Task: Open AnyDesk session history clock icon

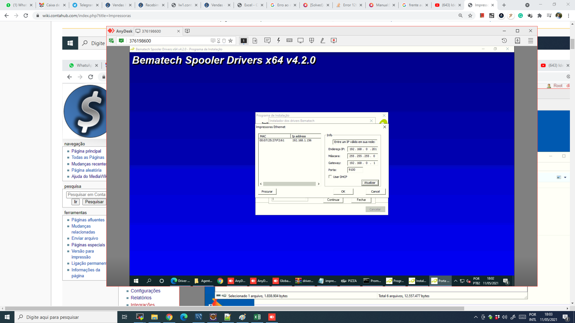Action: coord(504,41)
